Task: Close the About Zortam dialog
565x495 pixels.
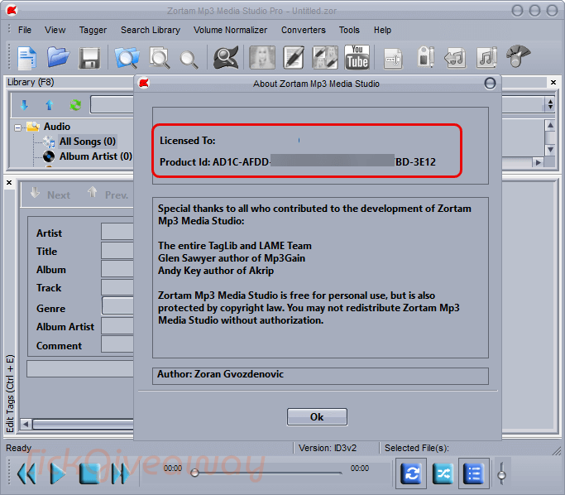Action: click(490, 84)
